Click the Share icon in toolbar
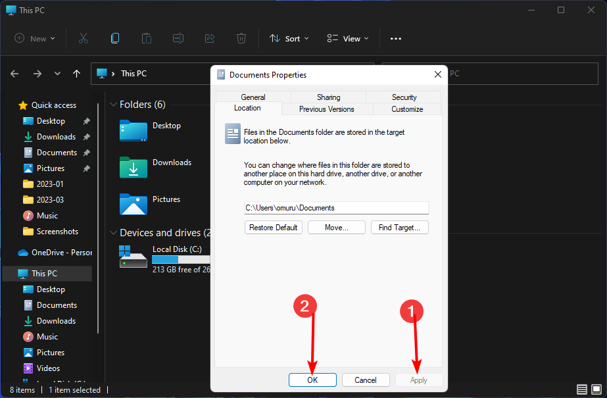This screenshot has width=607, height=398. click(x=210, y=38)
